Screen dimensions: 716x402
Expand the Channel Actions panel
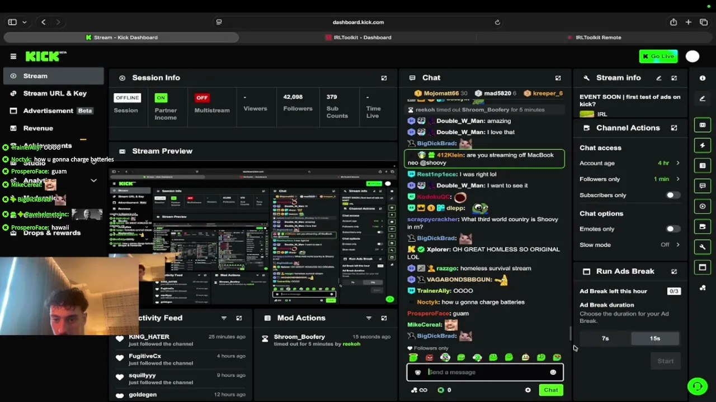click(674, 128)
